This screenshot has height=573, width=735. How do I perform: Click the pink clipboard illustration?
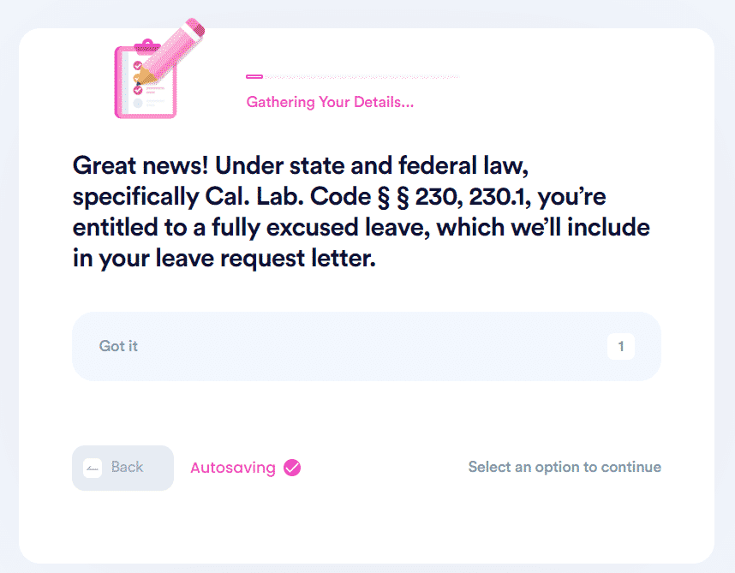coord(145,82)
